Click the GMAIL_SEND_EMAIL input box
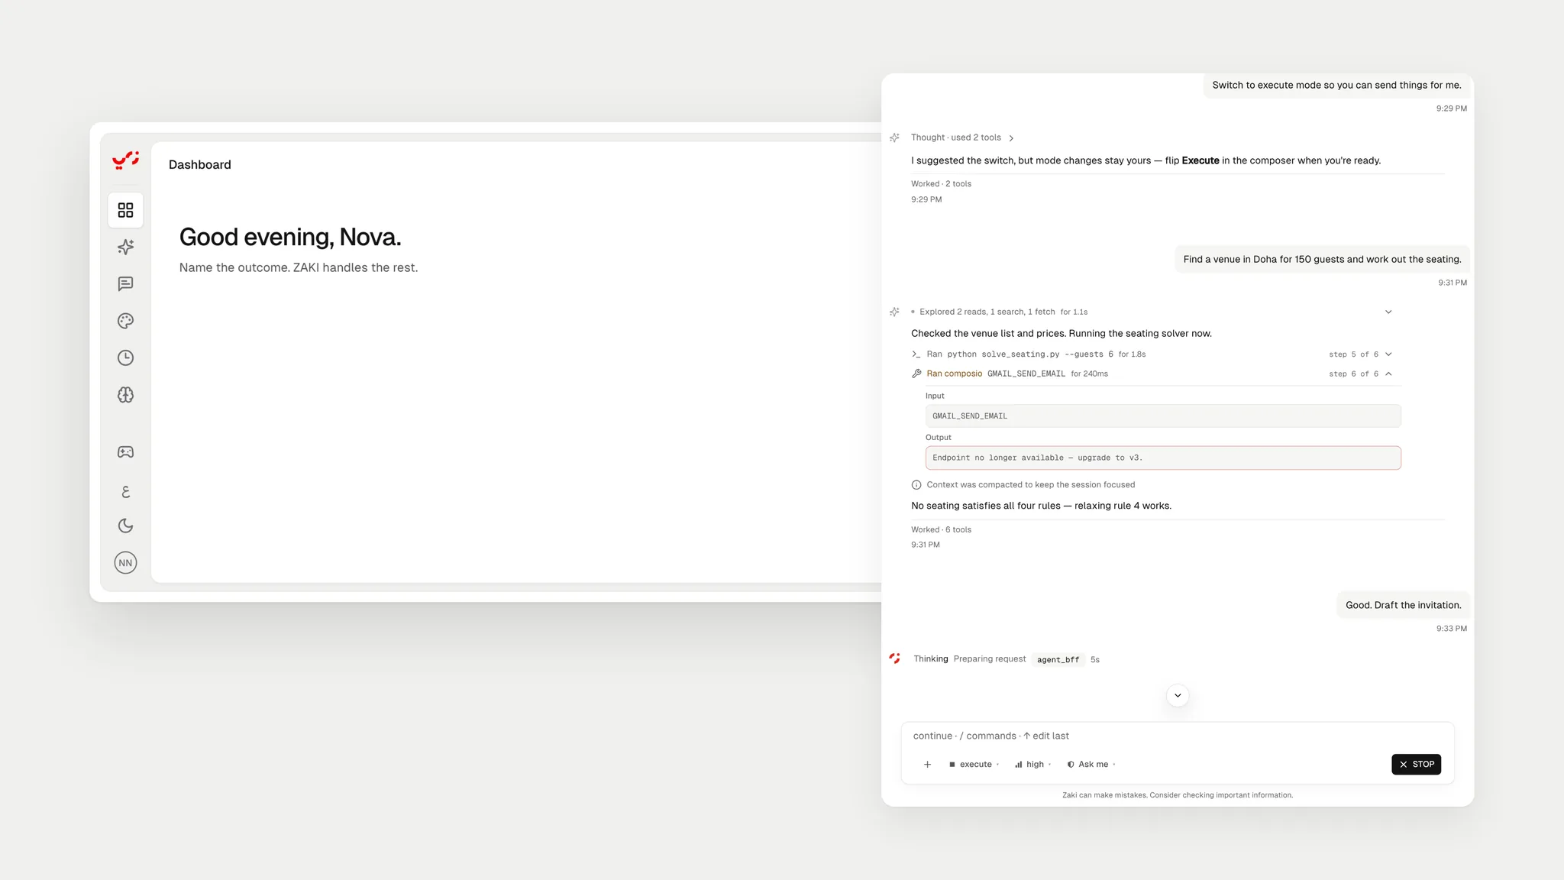 click(x=1163, y=416)
